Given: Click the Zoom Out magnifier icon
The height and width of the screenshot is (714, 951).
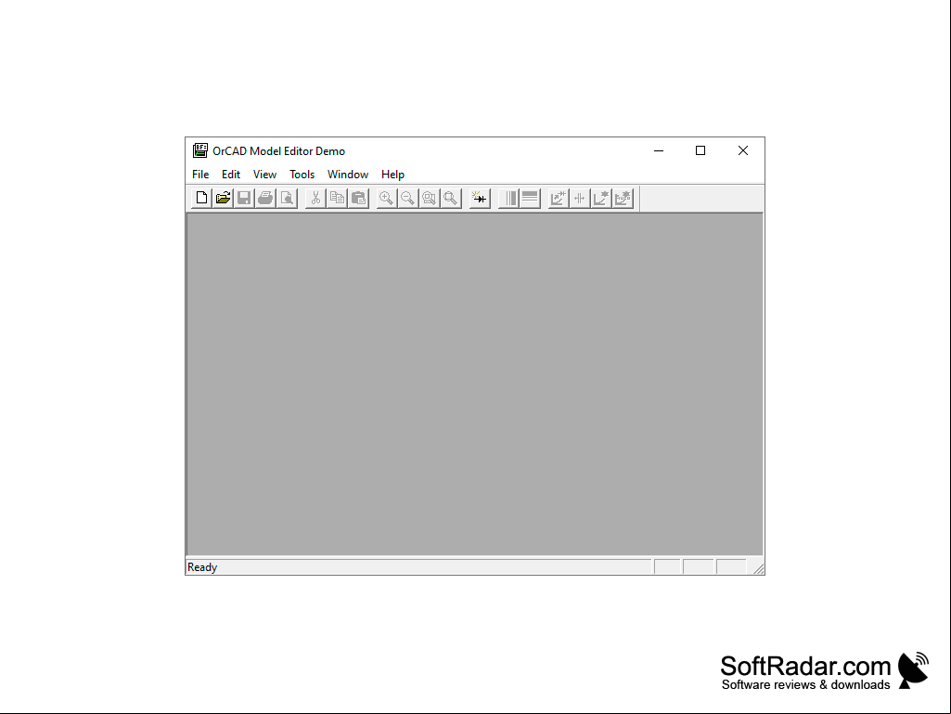Looking at the screenshot, I should point(407,198).
